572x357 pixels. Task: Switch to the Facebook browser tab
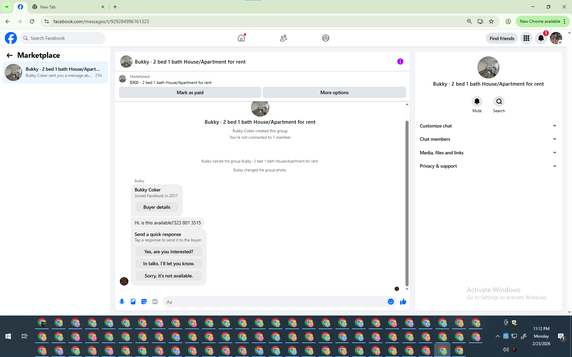coord(20,7)
